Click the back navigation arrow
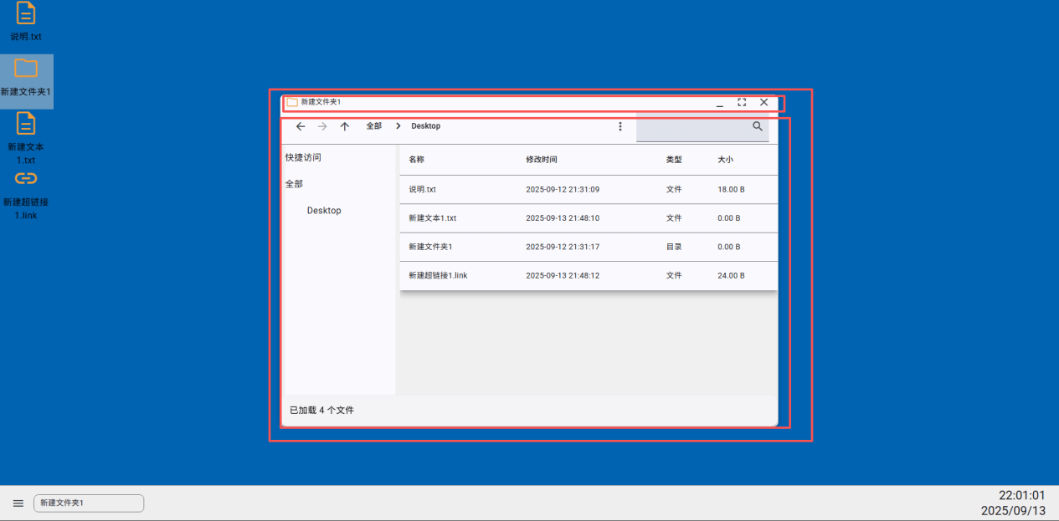Image resolution: width=1059 pixels, height=521 pixels. pos(301,126)
